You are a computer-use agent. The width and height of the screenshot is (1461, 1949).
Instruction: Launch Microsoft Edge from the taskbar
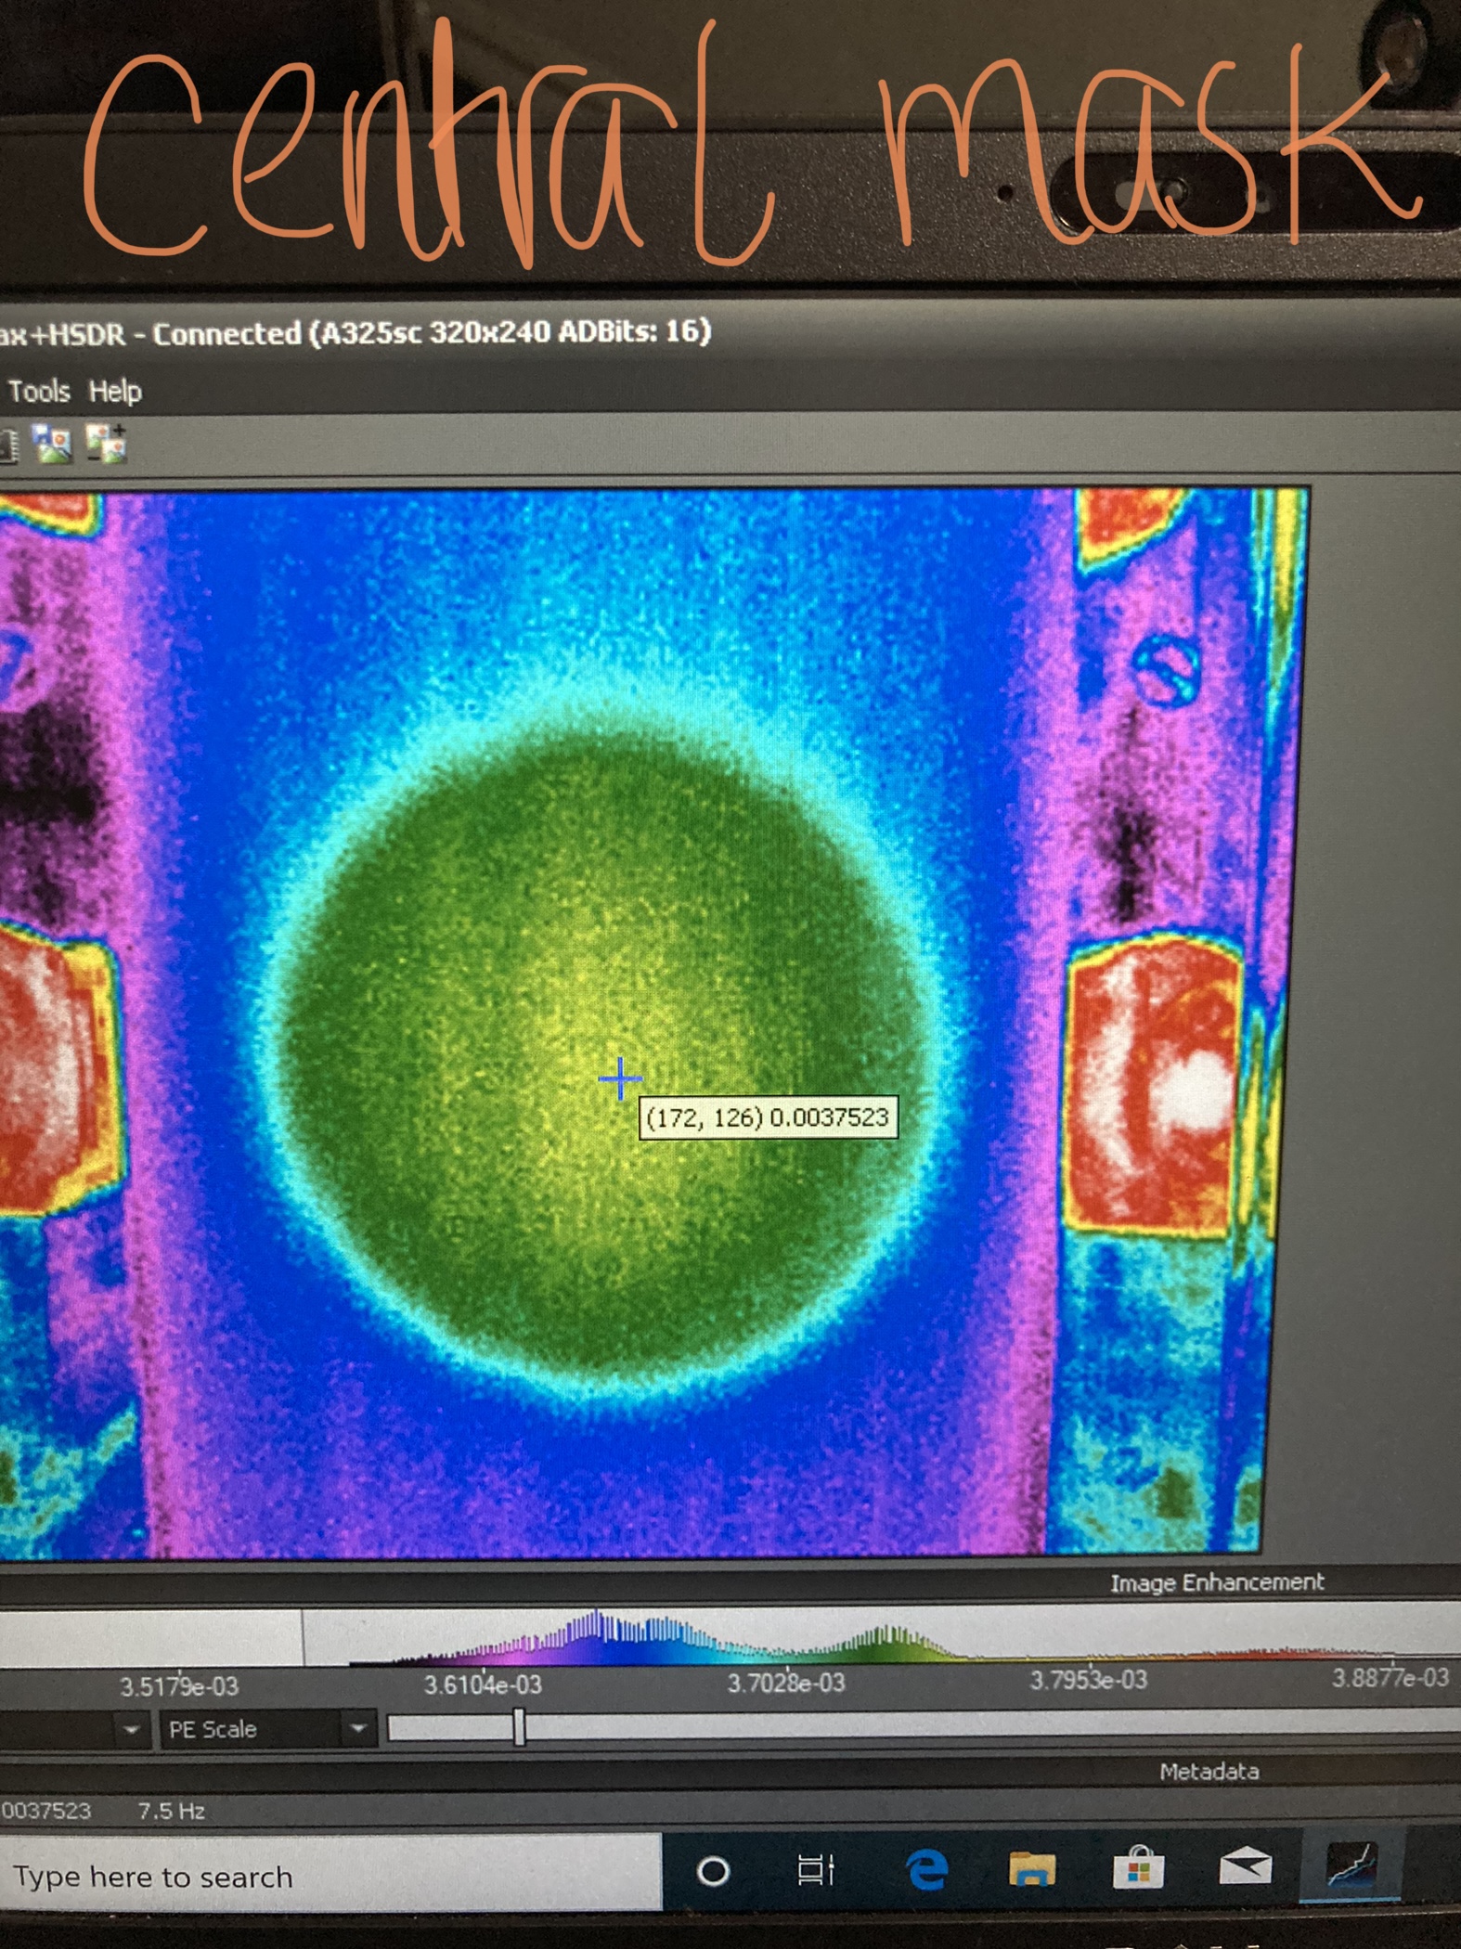926,1868
